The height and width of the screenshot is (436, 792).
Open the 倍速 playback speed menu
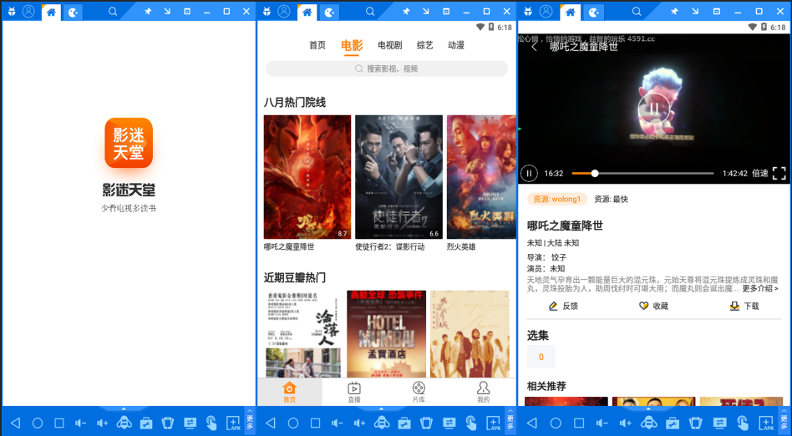pyautogui.click(x=760, y=173)
